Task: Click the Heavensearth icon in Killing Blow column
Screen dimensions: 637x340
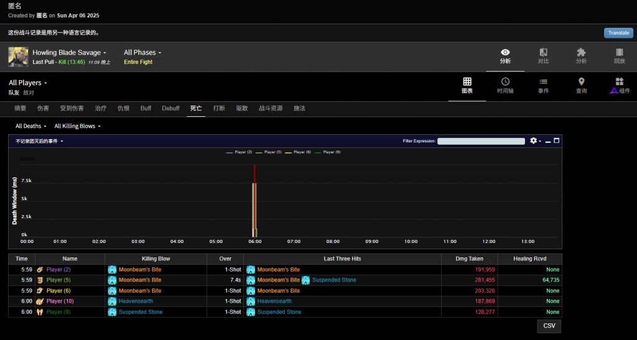Action: pos(113,301)
